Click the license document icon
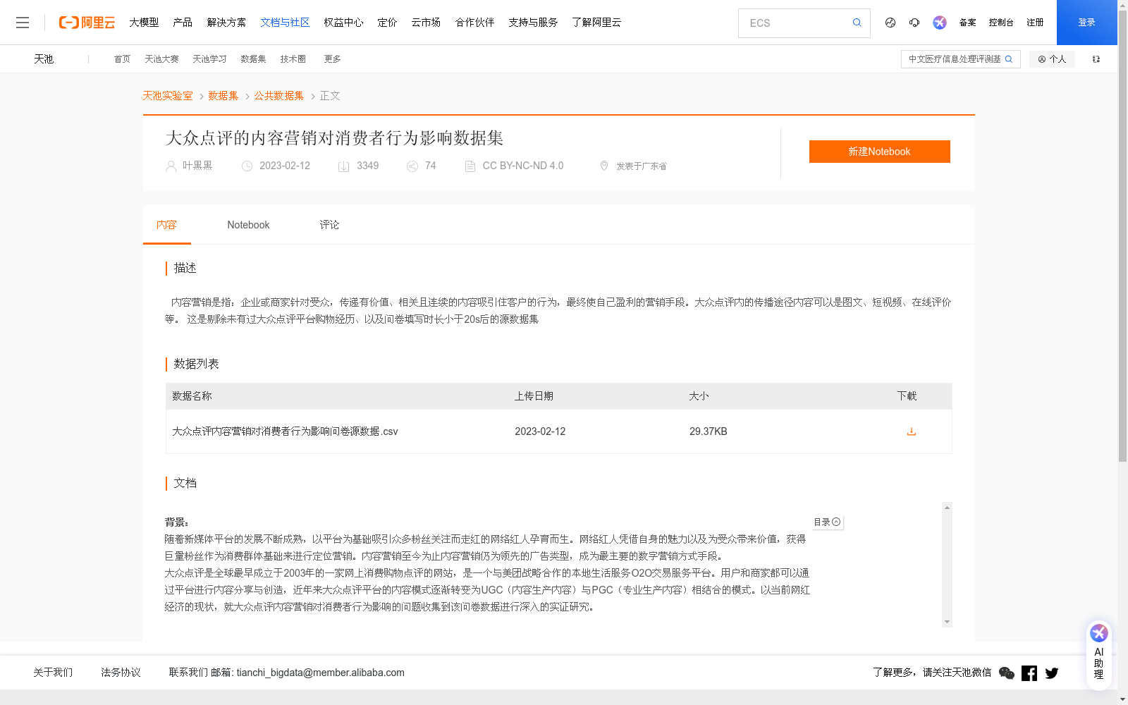The height and width of the screenshot is (705, 1128). (470, 166)
